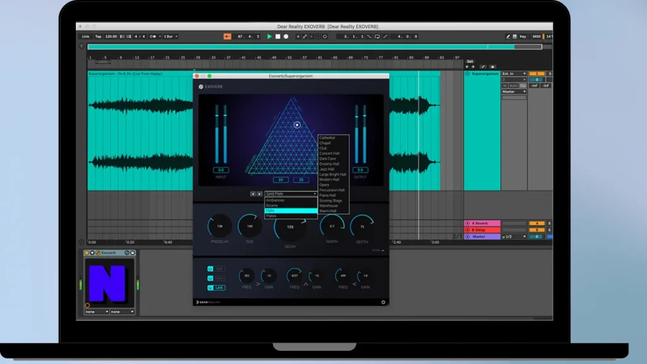Click the punch-in switch icon
Viewport: 647px width, 364px height.
[x=369, y=36]
